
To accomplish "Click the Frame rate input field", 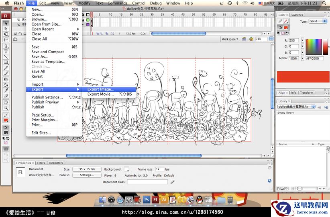I will 159,169.
